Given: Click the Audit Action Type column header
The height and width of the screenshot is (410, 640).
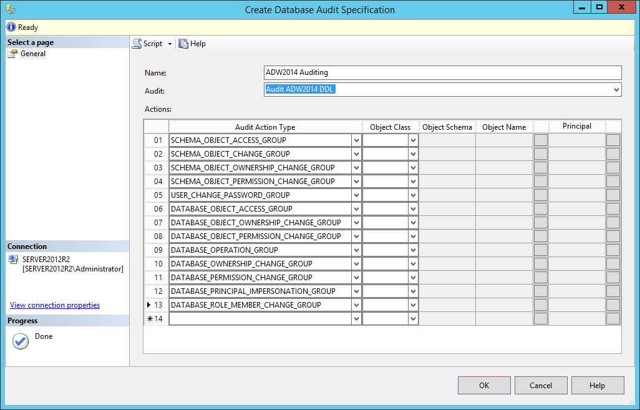Looking at the screenshot, I should tap(265, 127).
